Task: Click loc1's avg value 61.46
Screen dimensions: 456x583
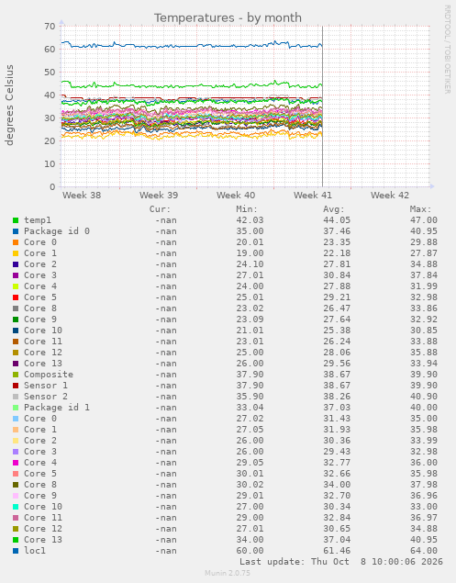Action: pos(337,551)
